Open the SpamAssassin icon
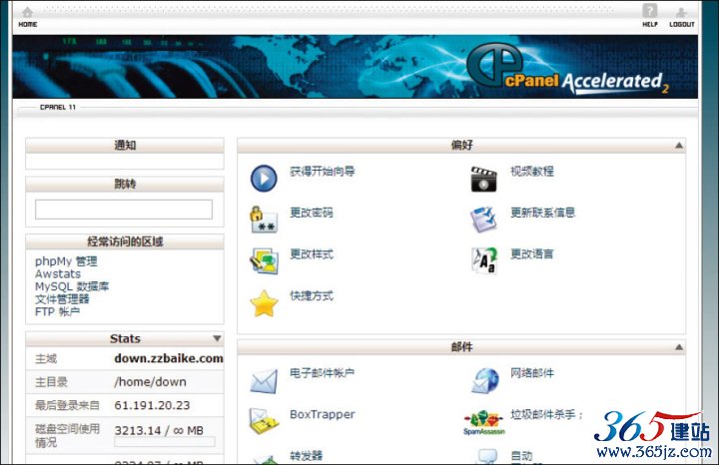This screenshot has height=465, width=719. pyautogui.click(x=483, y=422)
